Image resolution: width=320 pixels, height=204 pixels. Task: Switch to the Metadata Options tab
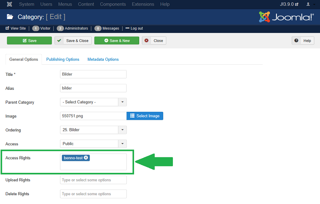click(x=103, y=59)
